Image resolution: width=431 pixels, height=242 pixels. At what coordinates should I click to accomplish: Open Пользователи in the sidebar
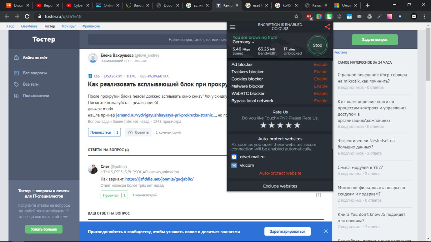click(31, 96)
